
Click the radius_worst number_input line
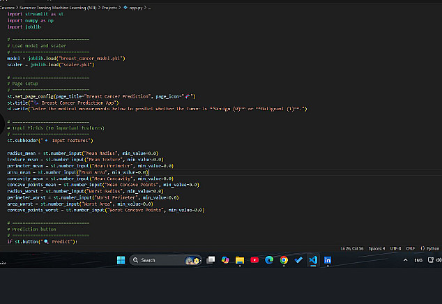pyautogui.click(x=86, y=191)
